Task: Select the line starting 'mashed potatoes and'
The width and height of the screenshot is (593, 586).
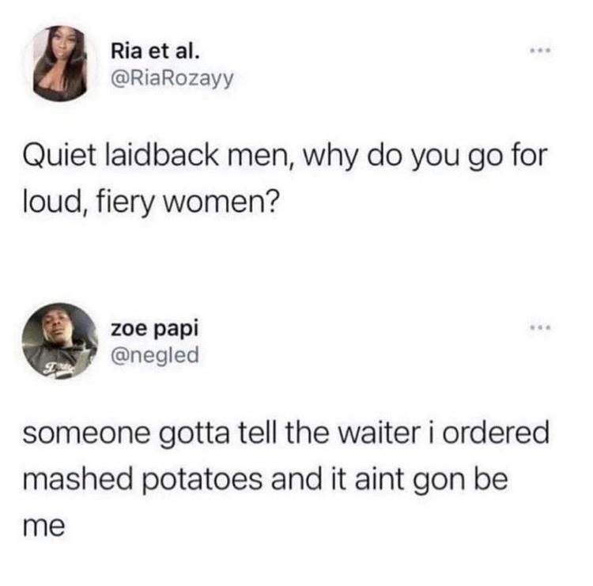Action: coord(265,480)
